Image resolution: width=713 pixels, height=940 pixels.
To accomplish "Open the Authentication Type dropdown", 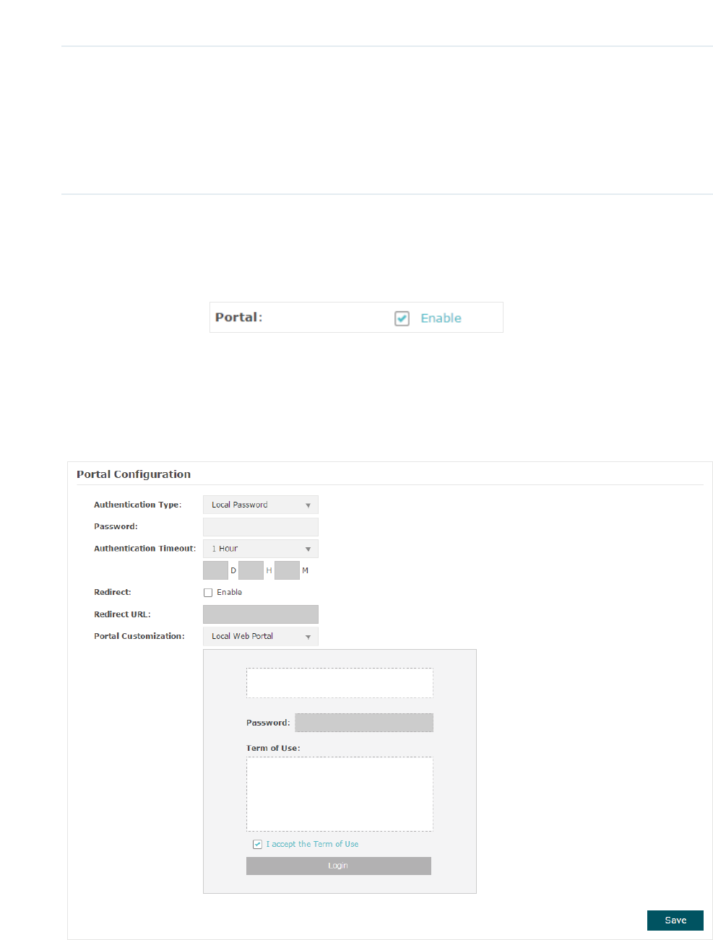I will point(260,505).
